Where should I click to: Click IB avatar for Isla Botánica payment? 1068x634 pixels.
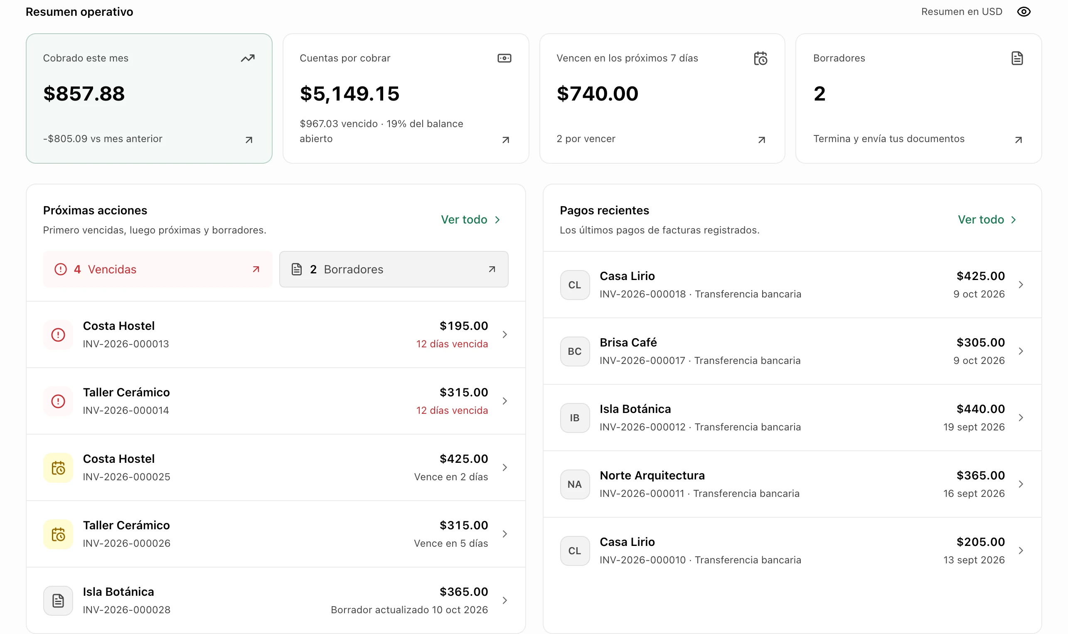point(575,418)
